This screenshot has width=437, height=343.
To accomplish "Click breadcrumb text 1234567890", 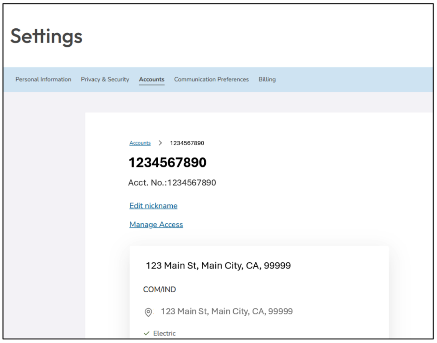I will point(187,143).
